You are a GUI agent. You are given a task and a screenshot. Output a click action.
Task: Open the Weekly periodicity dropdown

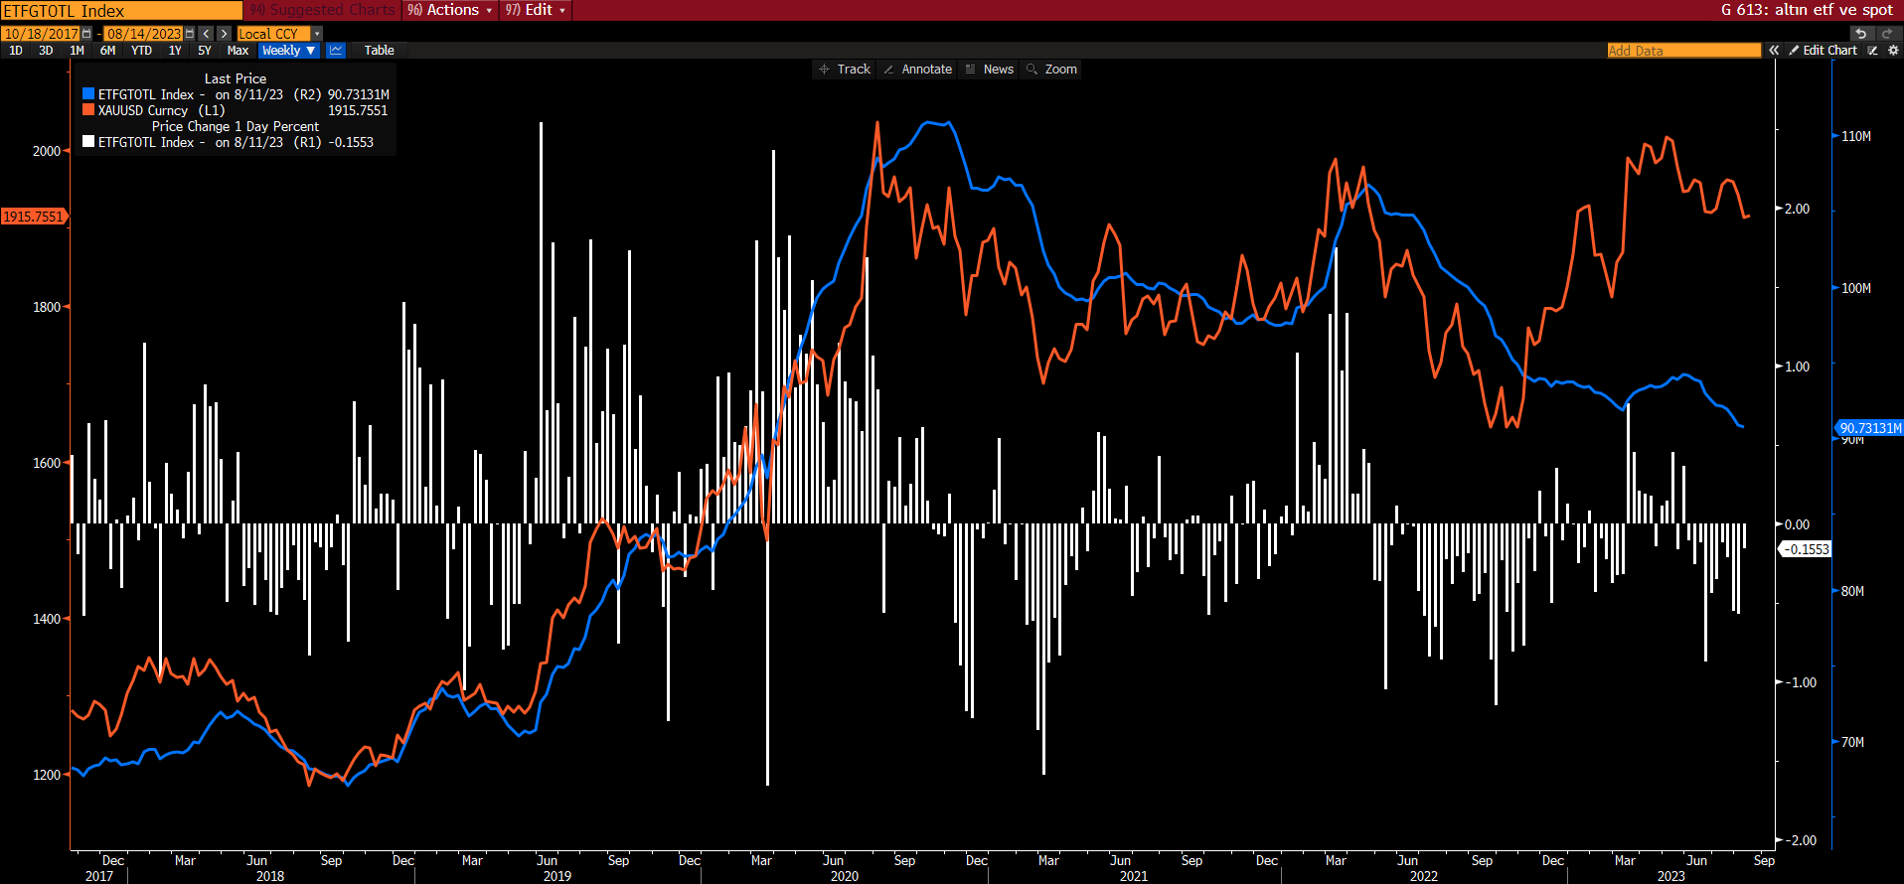289,50
